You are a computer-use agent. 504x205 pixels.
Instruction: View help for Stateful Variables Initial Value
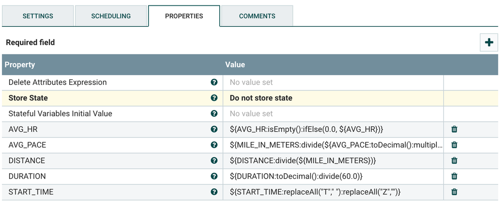click(214, 114)
